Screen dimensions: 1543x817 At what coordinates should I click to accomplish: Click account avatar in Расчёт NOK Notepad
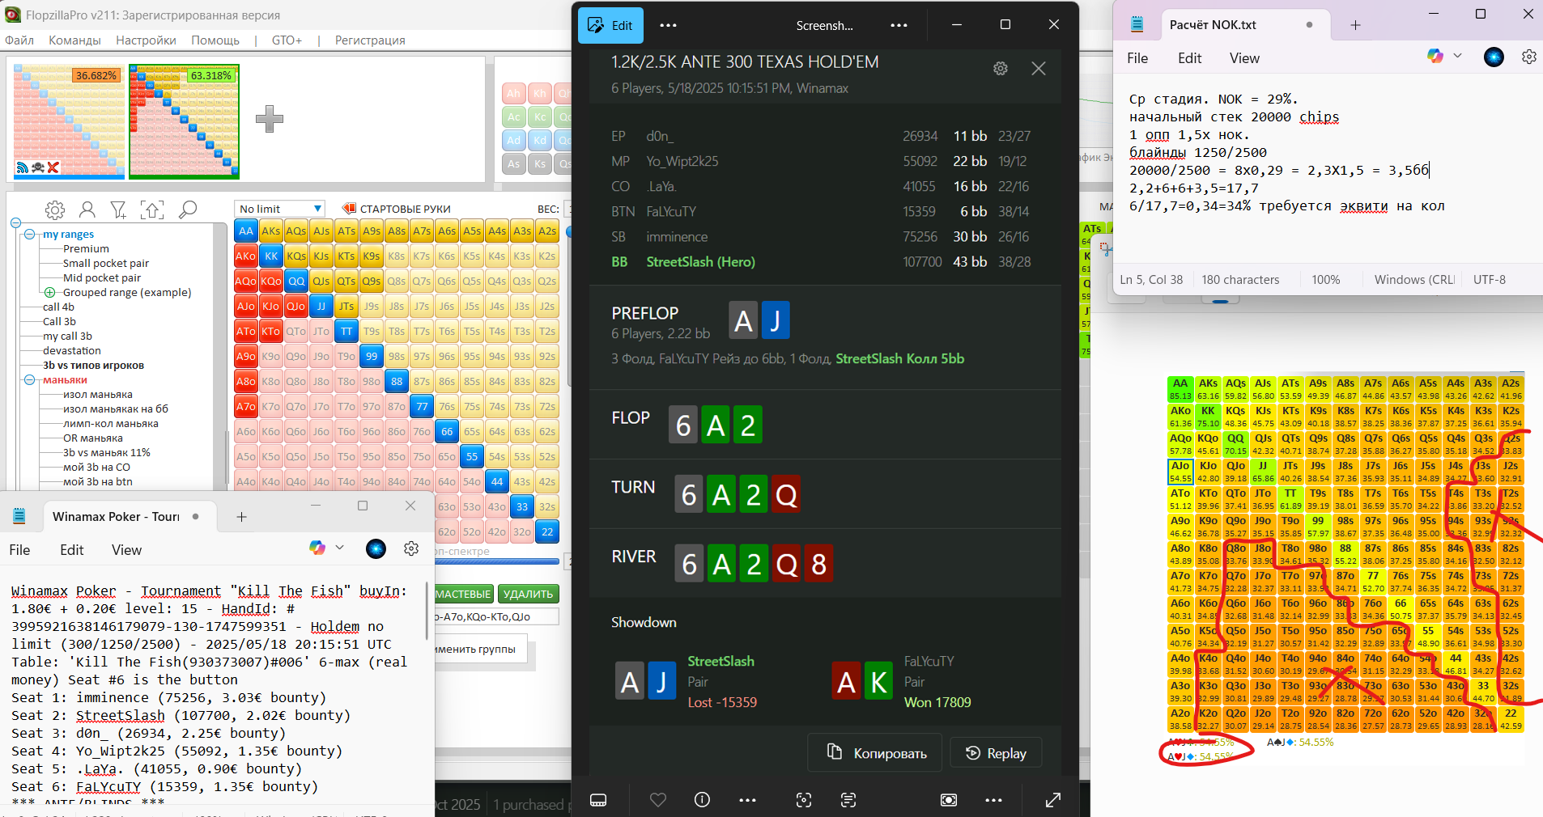point(1494,57)
